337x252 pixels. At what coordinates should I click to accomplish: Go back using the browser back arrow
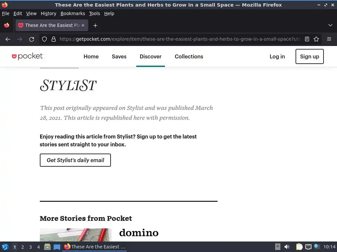8,39
